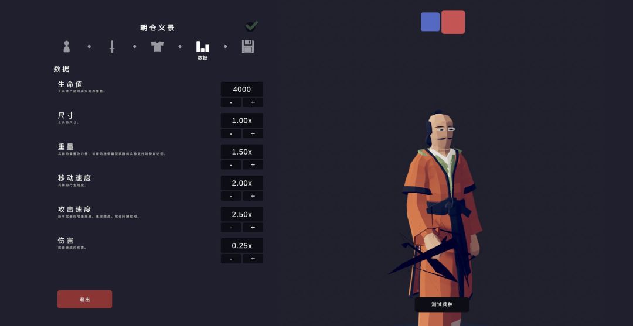Click the 生命值 stat label
The width and height of the screenshot is (633, 326).
[70, 84]
